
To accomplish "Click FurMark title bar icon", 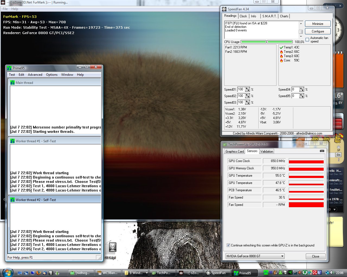I will pos(3,2).
